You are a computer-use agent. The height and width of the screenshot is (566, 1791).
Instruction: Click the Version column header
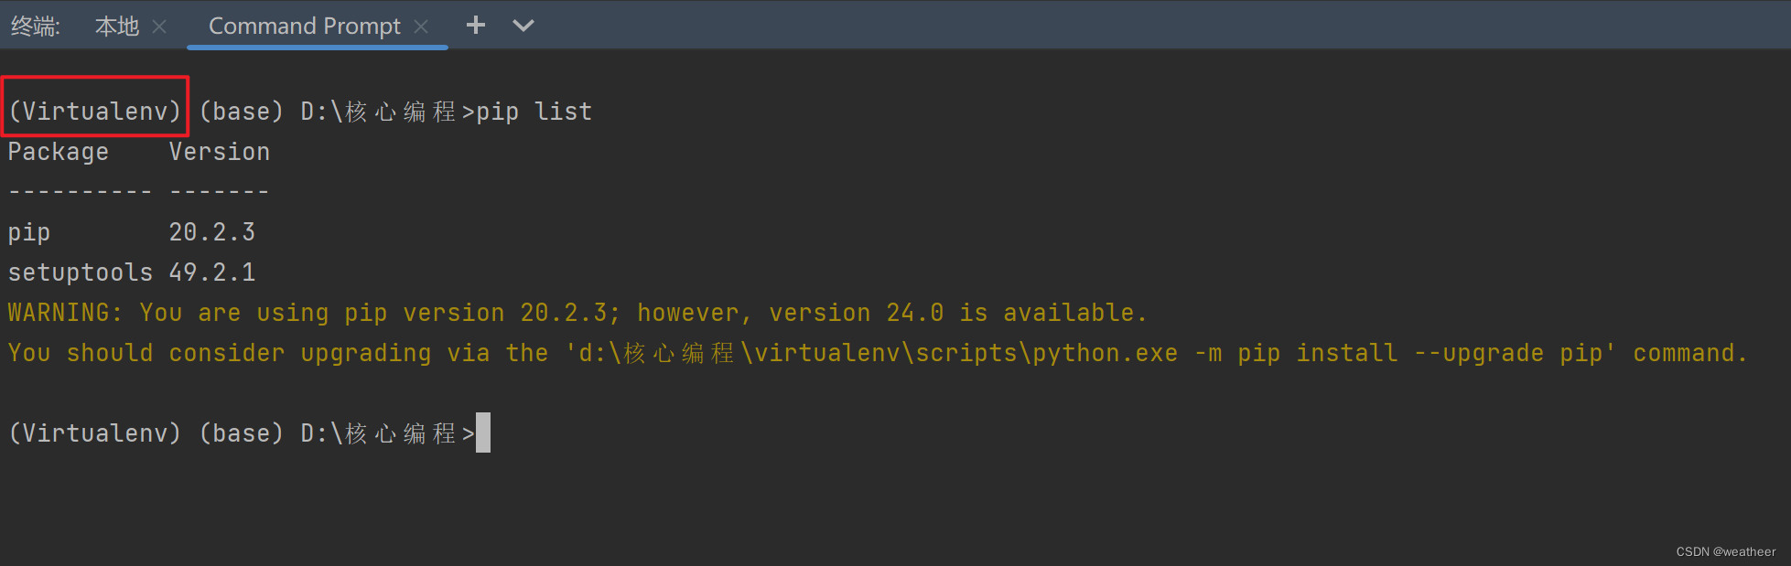(219, 151)
